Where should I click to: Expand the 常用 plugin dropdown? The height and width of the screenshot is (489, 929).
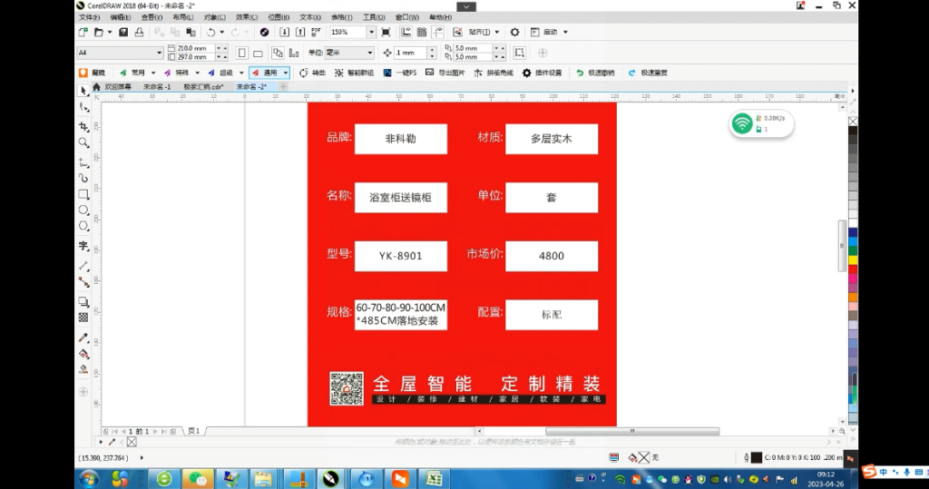(x=152, y=73)
